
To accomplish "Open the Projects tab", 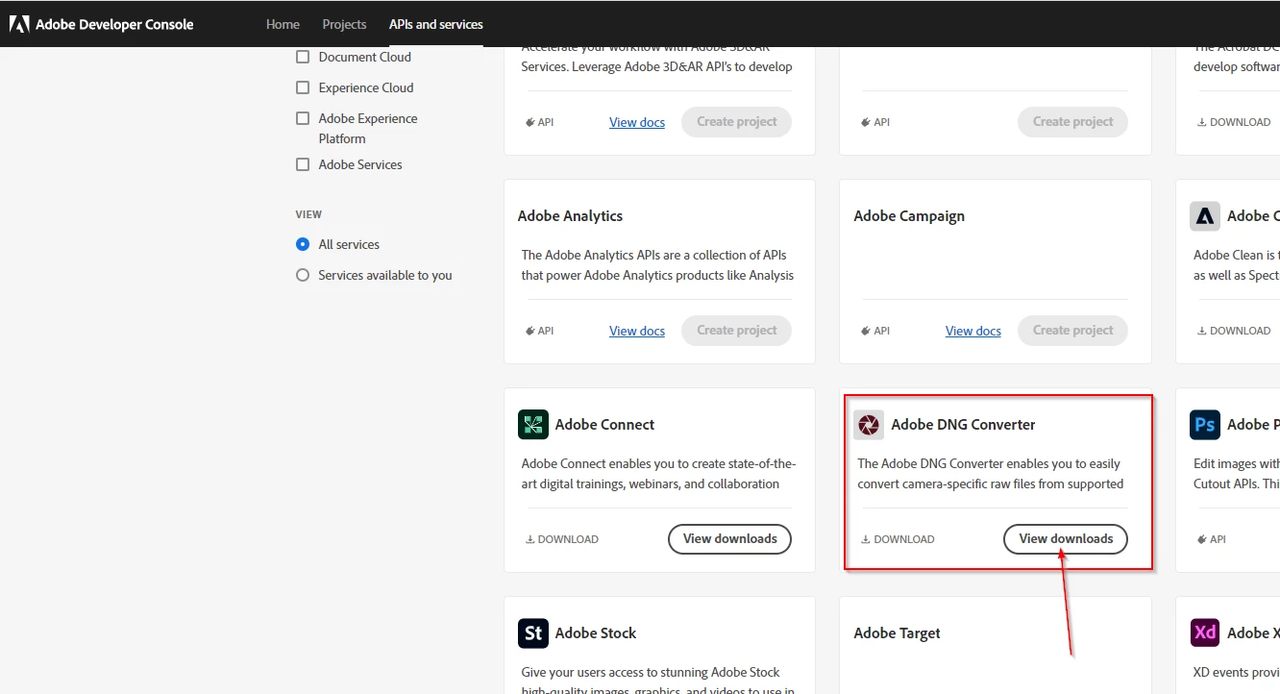I will click(x=344, y=24).
